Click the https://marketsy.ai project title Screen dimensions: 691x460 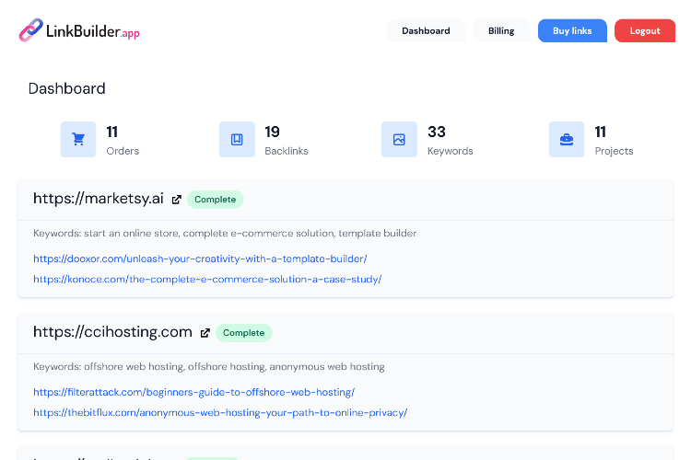(99, 199)
